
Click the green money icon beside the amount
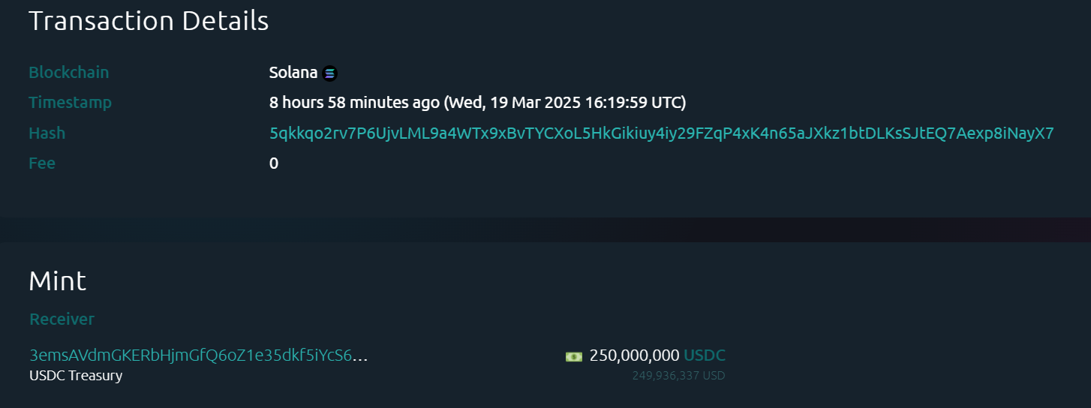[573, 356]
